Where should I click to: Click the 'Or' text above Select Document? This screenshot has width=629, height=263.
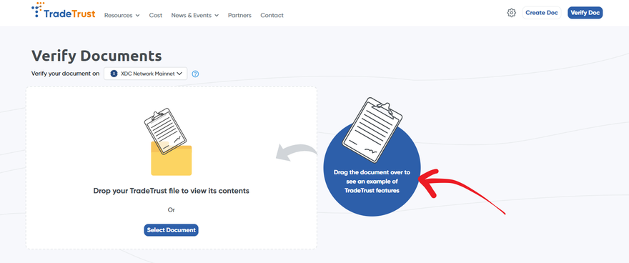(172, 209)
